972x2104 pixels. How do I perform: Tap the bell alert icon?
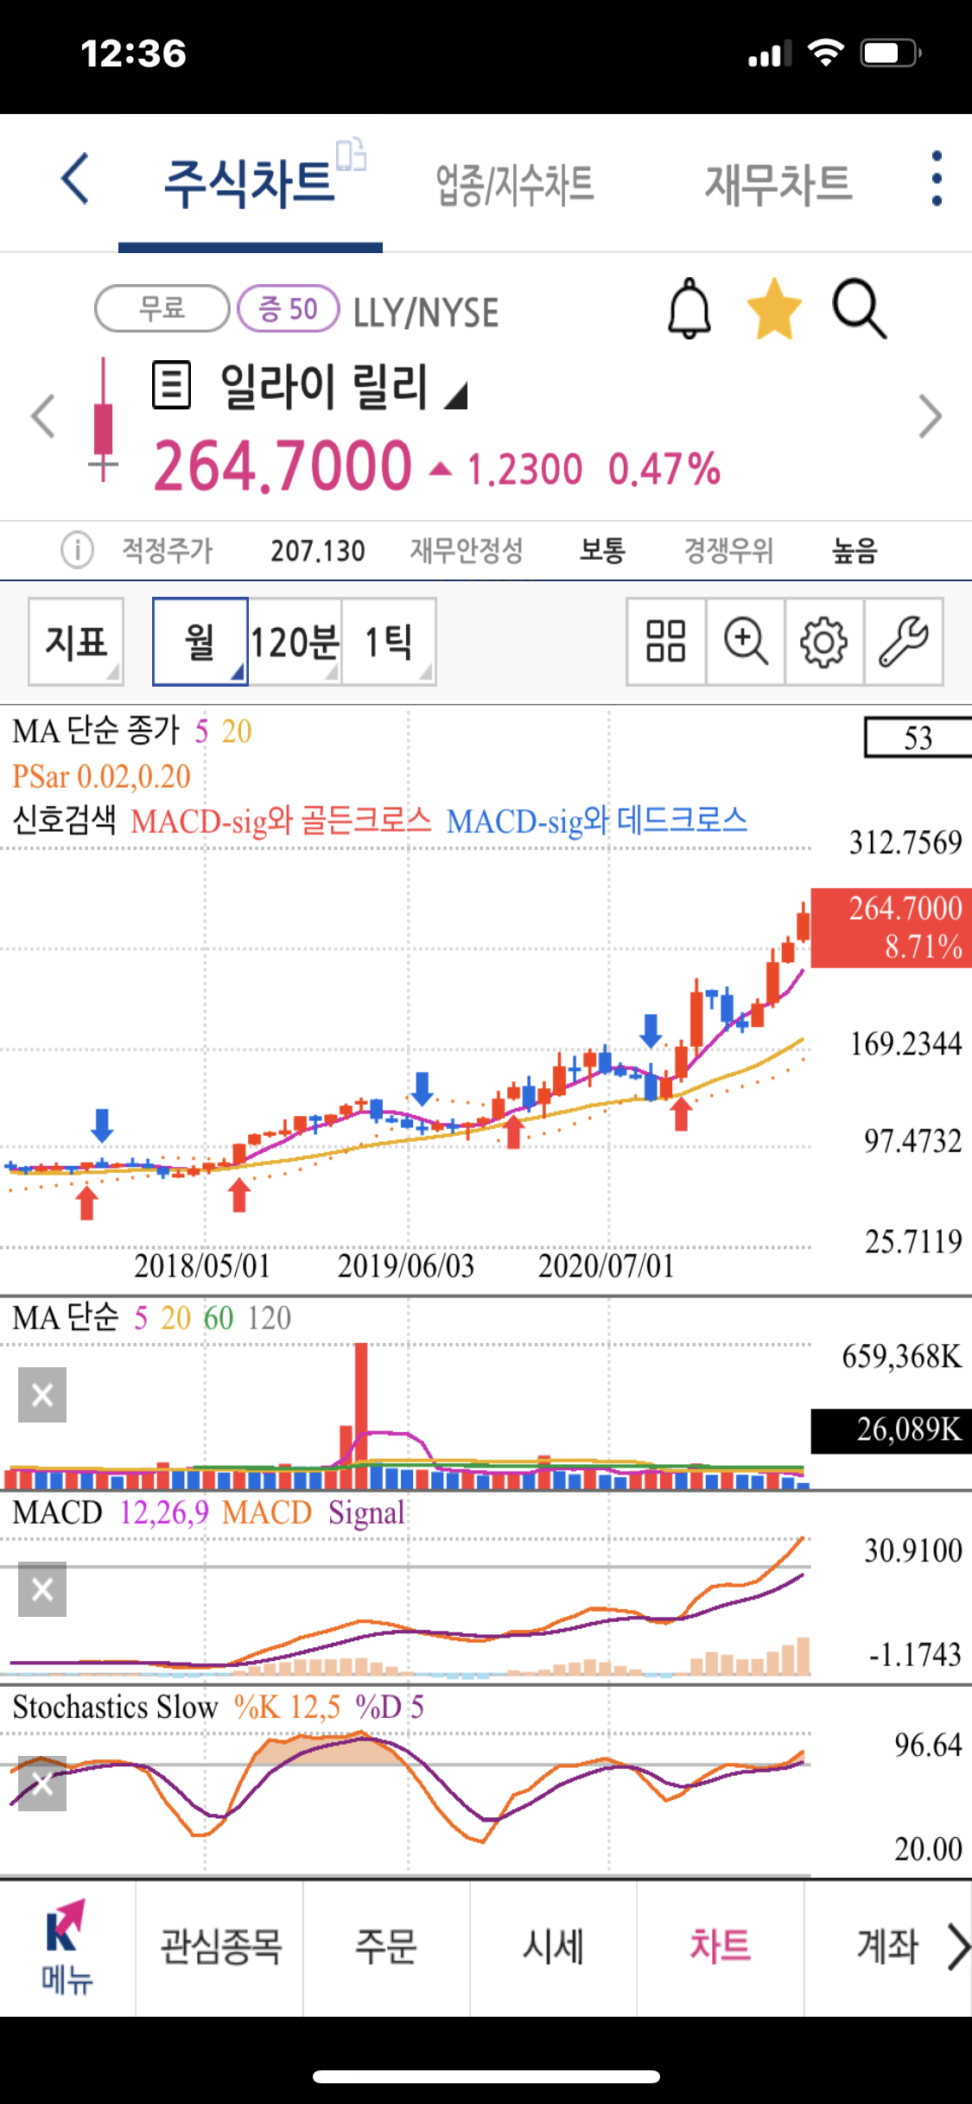689,308
